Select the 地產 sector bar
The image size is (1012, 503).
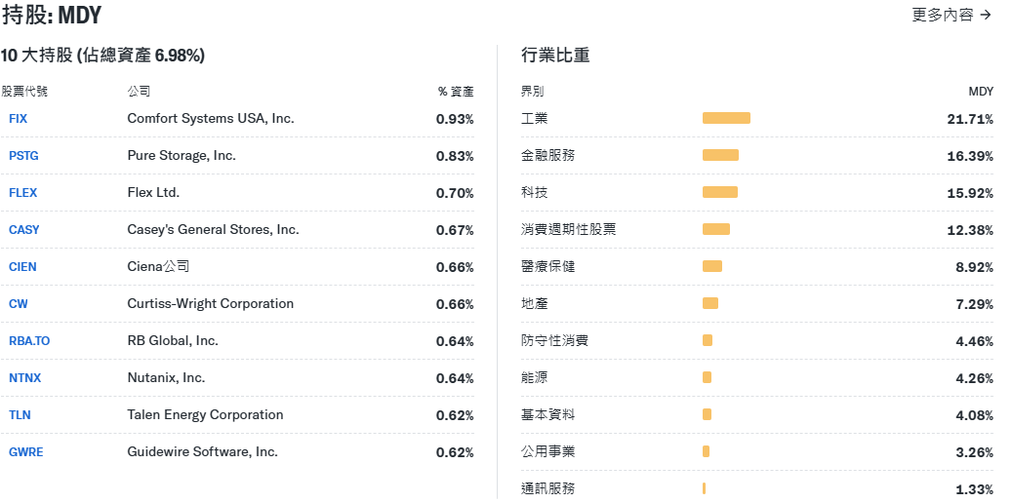(709, 303)
